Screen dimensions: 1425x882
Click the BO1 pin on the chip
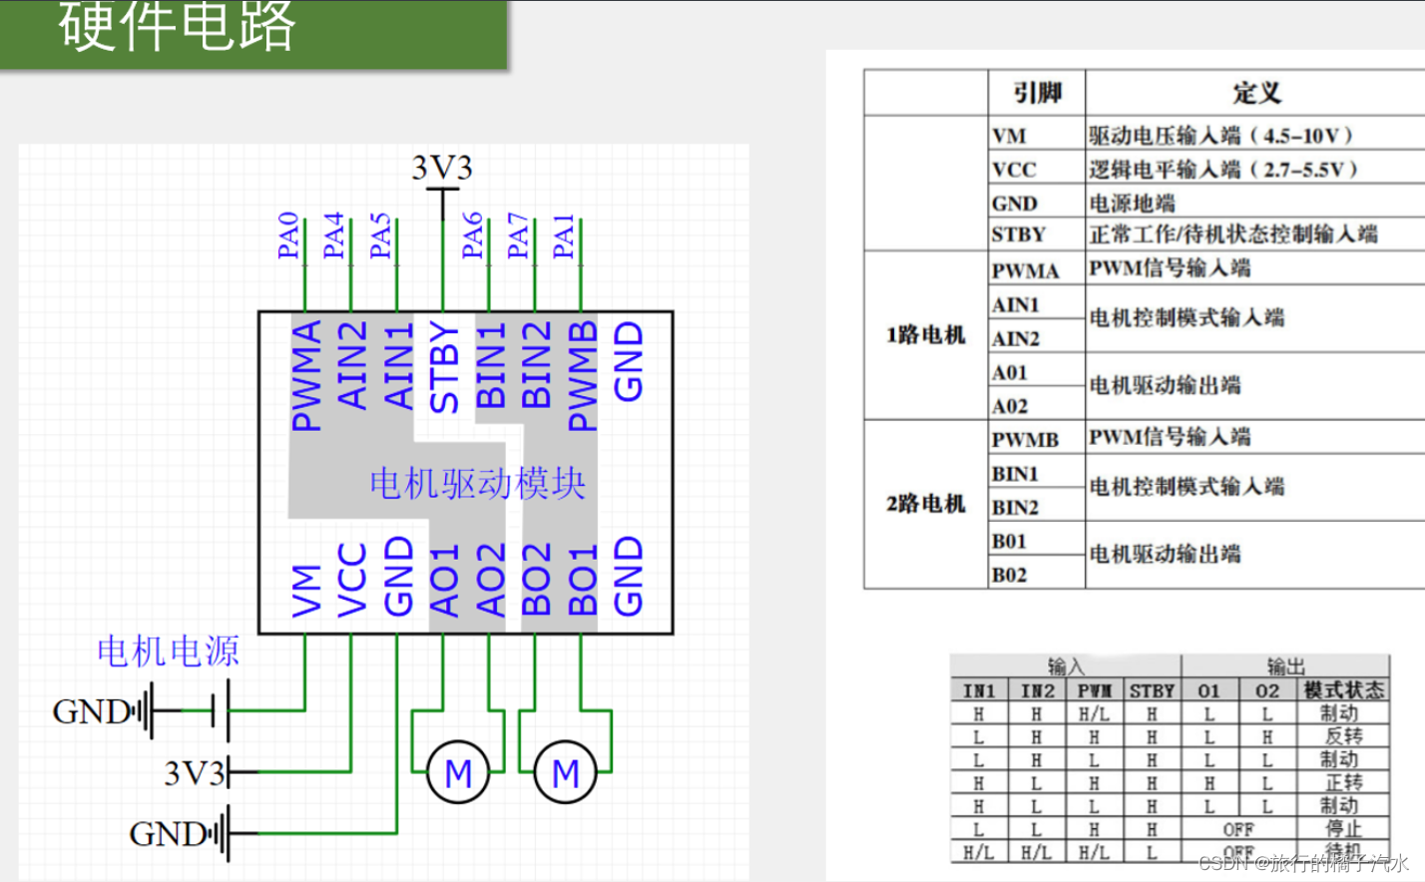(582, 580)
